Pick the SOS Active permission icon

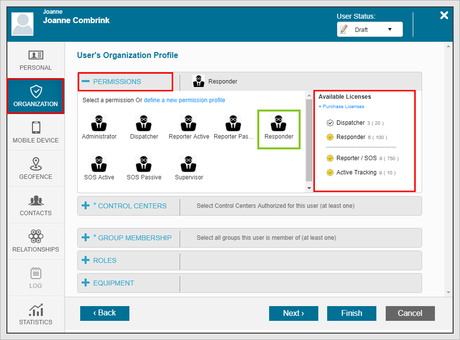(99, 164)
